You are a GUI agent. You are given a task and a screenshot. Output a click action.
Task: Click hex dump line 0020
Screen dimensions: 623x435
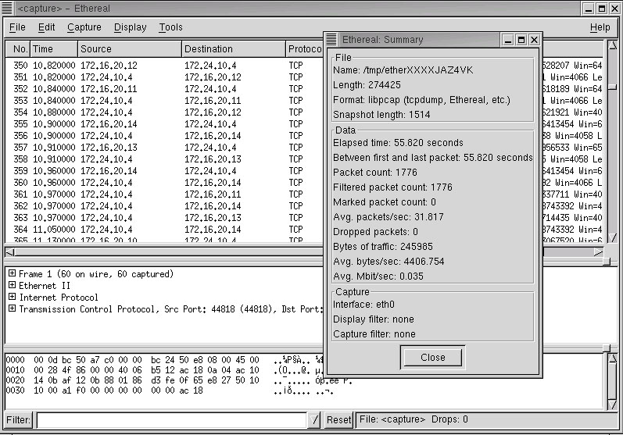(x=179, y=380)
